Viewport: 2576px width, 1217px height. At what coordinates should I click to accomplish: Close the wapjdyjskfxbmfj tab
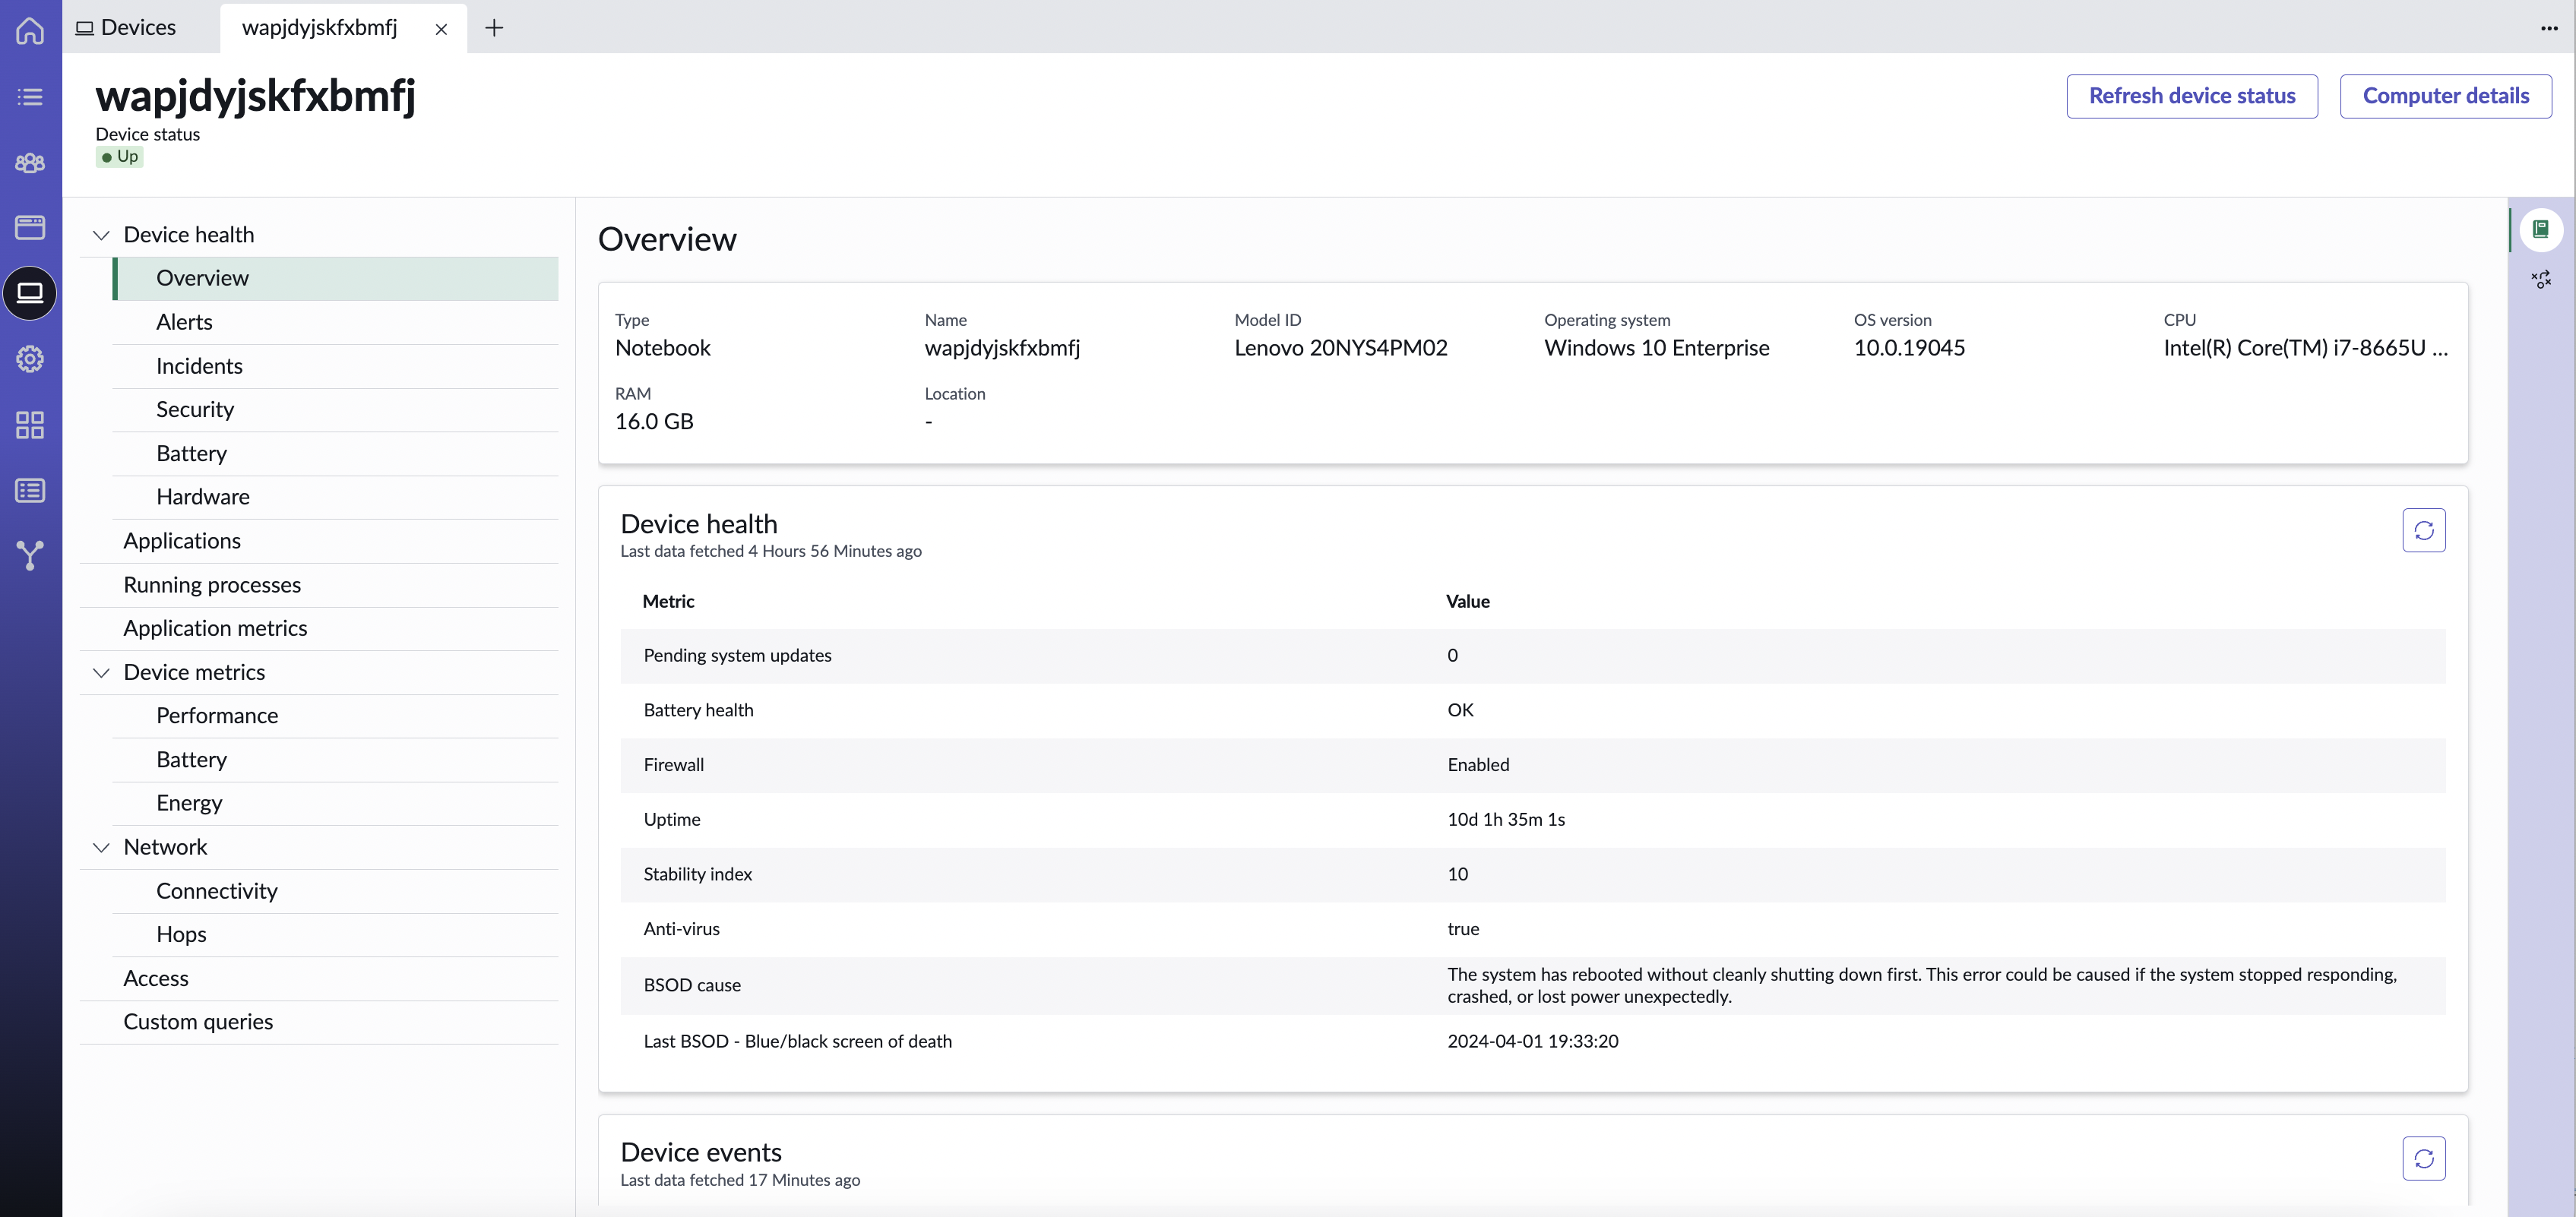click(x=441, y=29)
